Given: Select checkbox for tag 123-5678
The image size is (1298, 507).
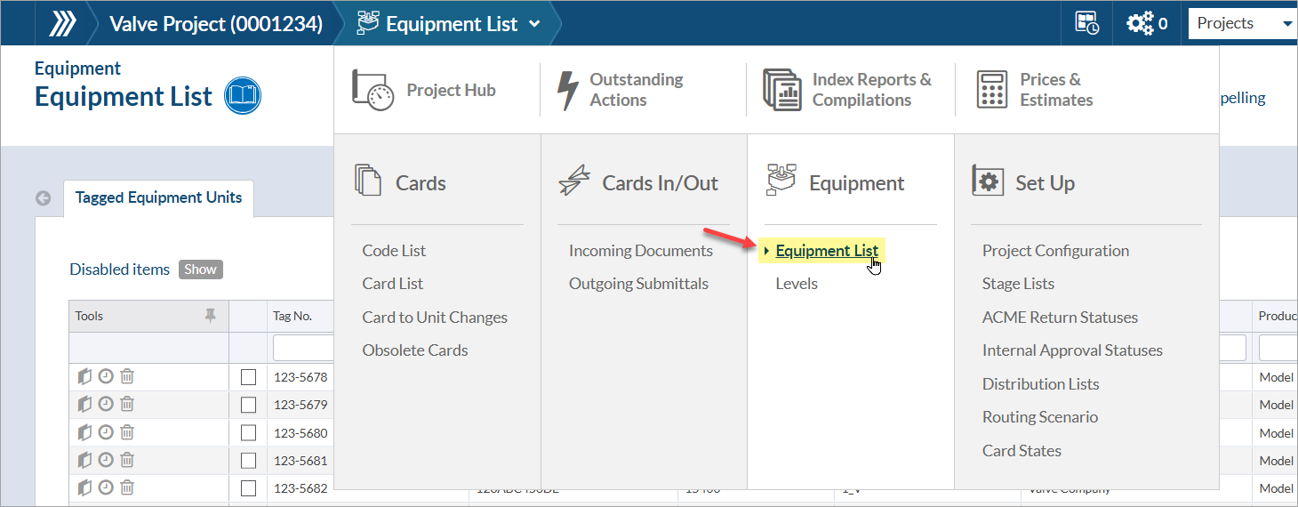Looking at the screenshot, I should 249,377.
